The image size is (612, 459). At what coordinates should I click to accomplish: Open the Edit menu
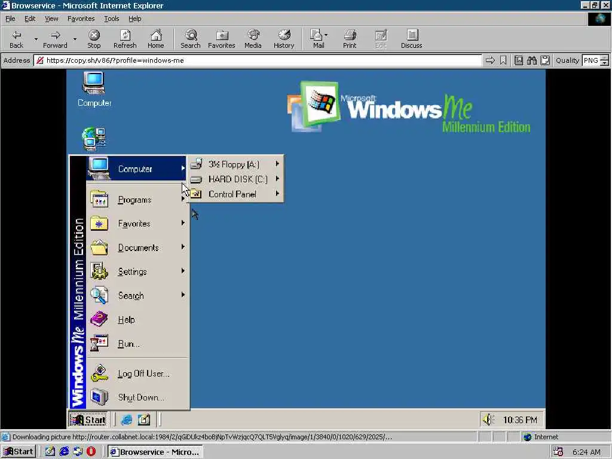(x=30, y=19)
